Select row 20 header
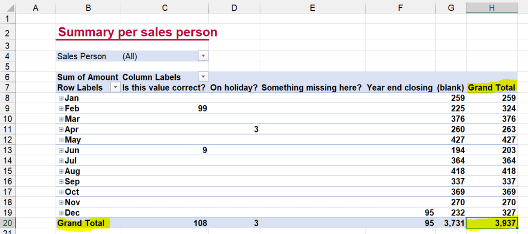 [x=8, y=223]
